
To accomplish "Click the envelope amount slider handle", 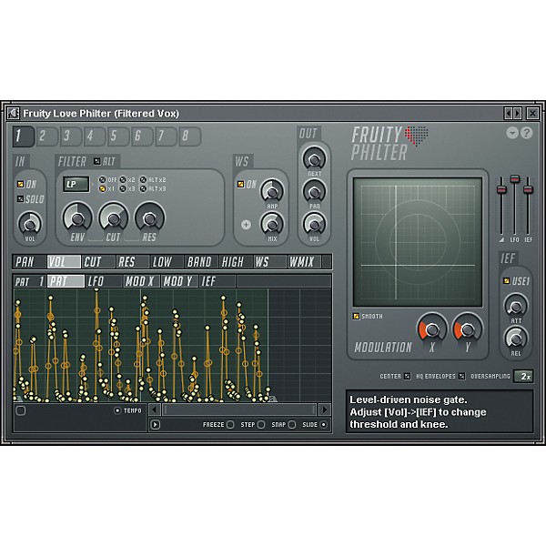I will click(501, 190).
